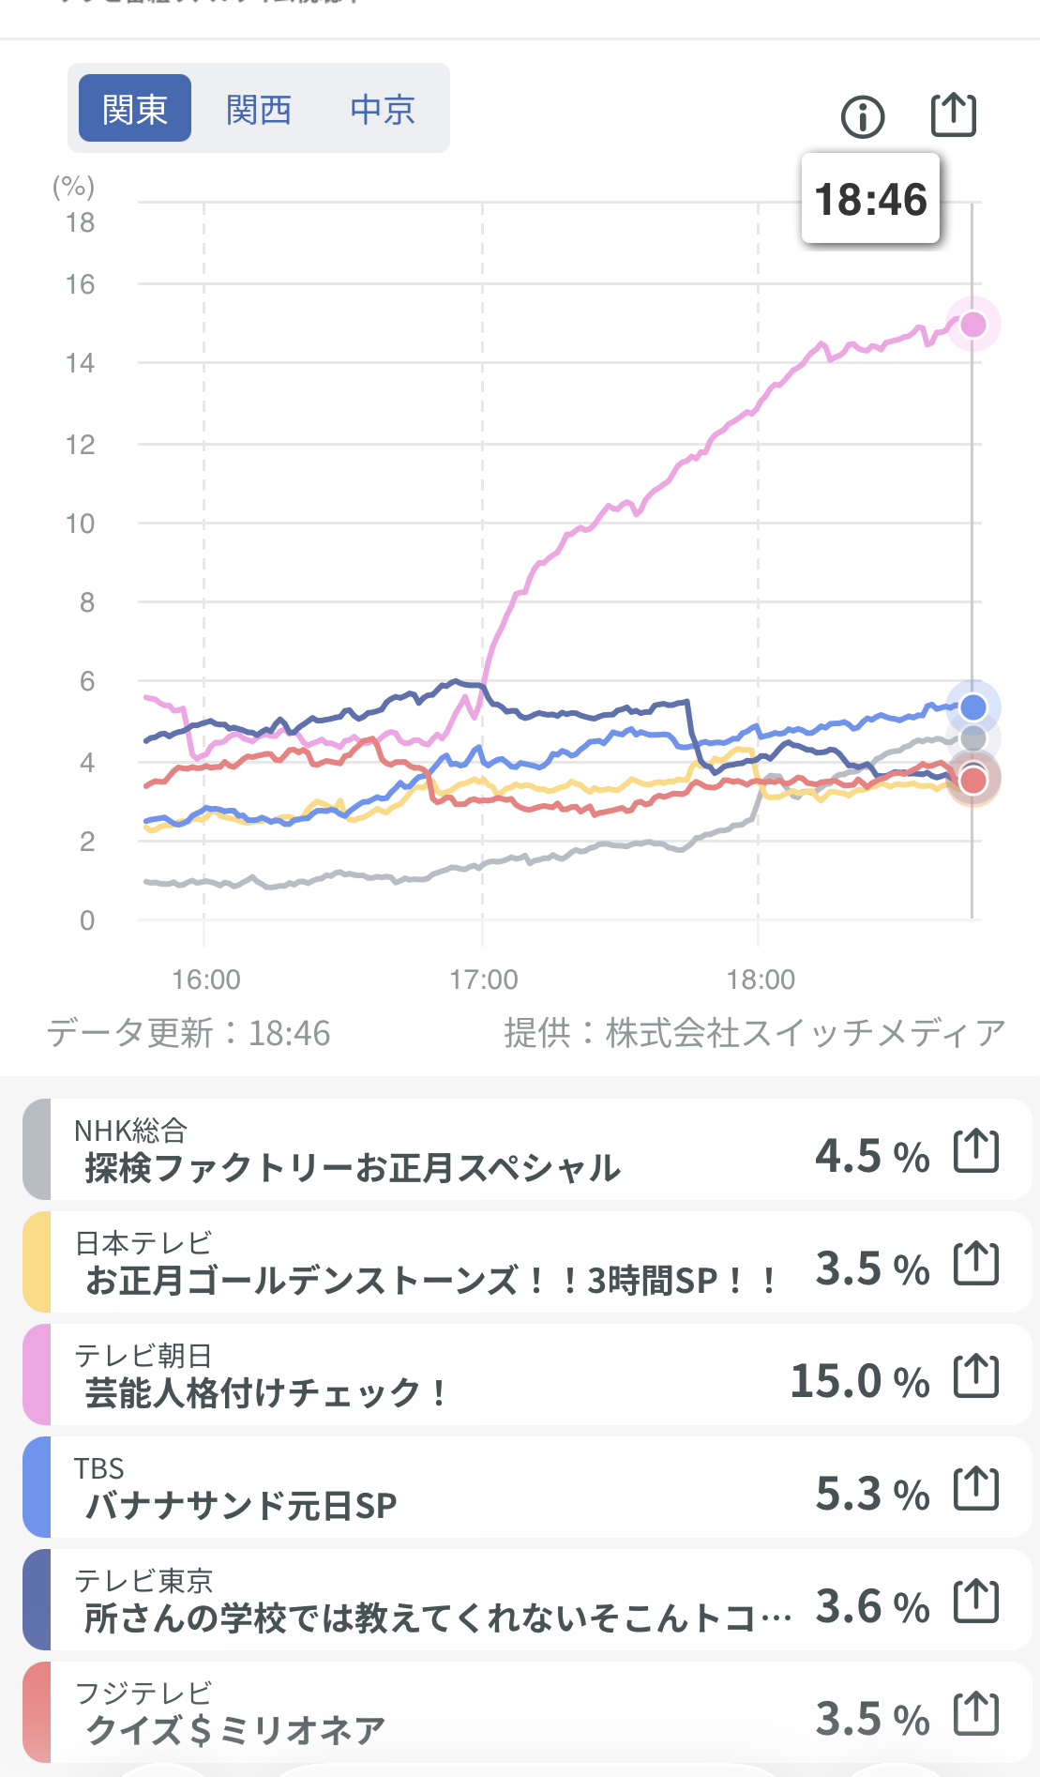Image resolution: width=1040 pixels, height=1777 pixels.
Task: Share the テレビ朝日 program rating
Action: 976,1375
